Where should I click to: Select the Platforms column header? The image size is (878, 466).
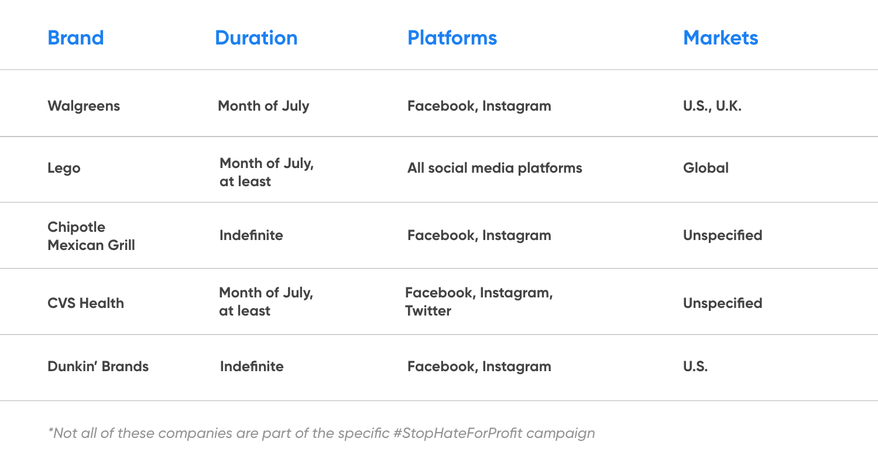tap(452, 38)
